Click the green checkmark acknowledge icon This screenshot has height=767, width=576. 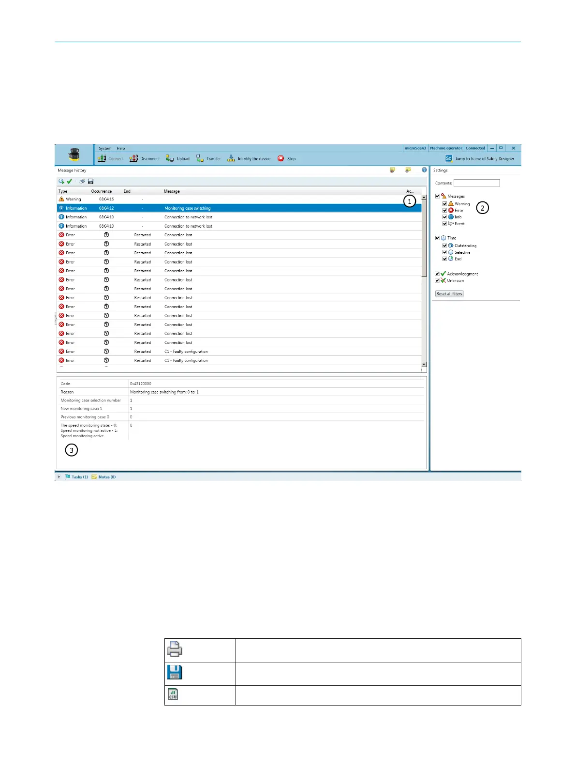coord(69,181)
